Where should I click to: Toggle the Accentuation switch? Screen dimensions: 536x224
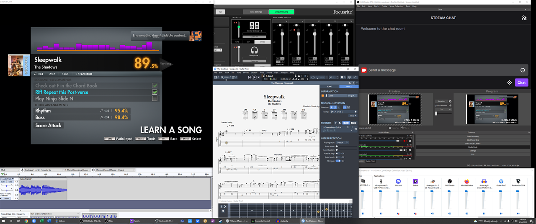click(337, 150)
